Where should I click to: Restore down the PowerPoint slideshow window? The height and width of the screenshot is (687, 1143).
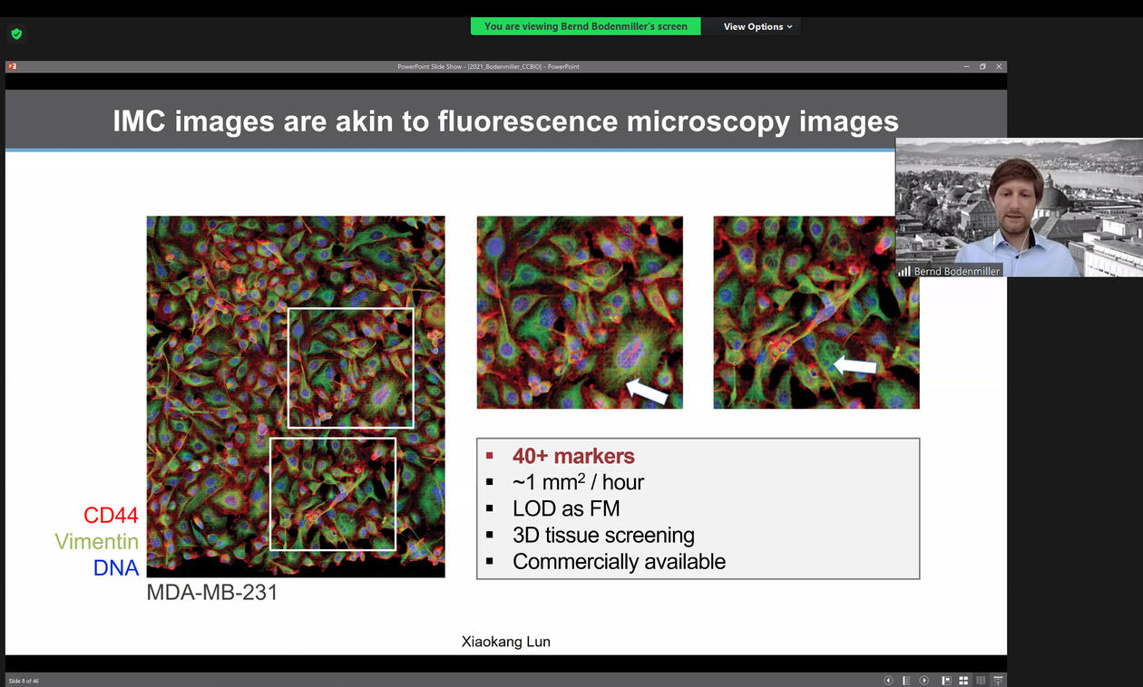tap(982, 66)
